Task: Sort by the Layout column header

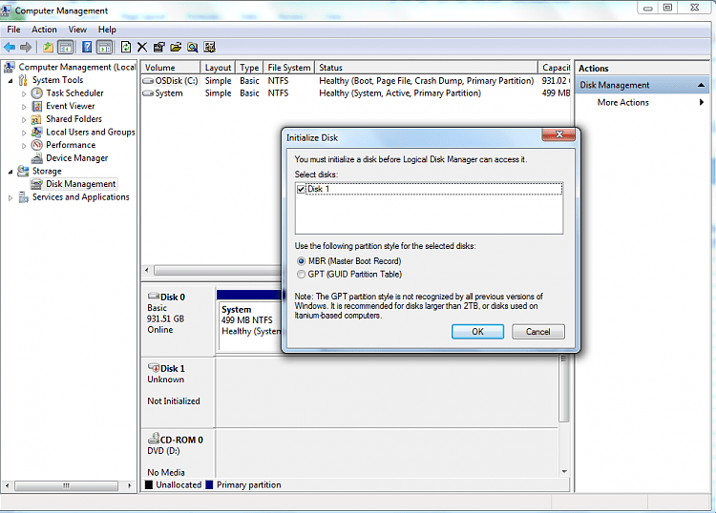Action: pos(218,68)
